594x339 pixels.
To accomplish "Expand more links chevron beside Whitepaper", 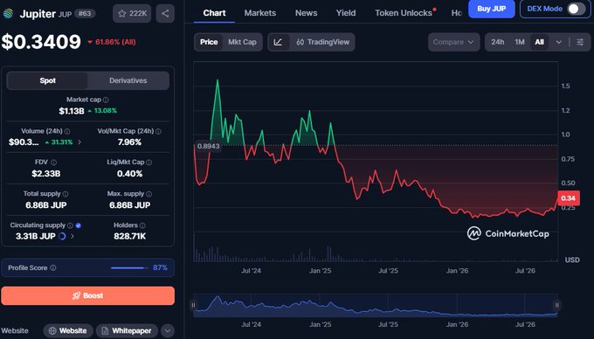I will pyautogui.click(x=168, y=331).
